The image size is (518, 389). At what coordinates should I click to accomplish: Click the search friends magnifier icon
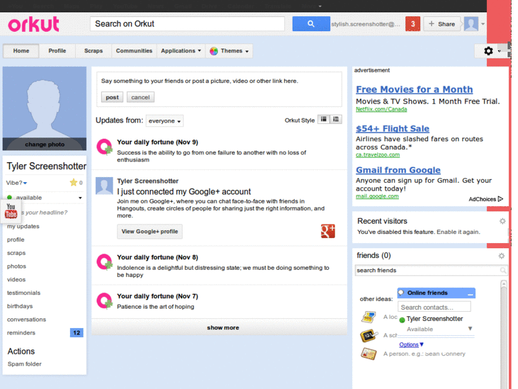pos(503,270)
